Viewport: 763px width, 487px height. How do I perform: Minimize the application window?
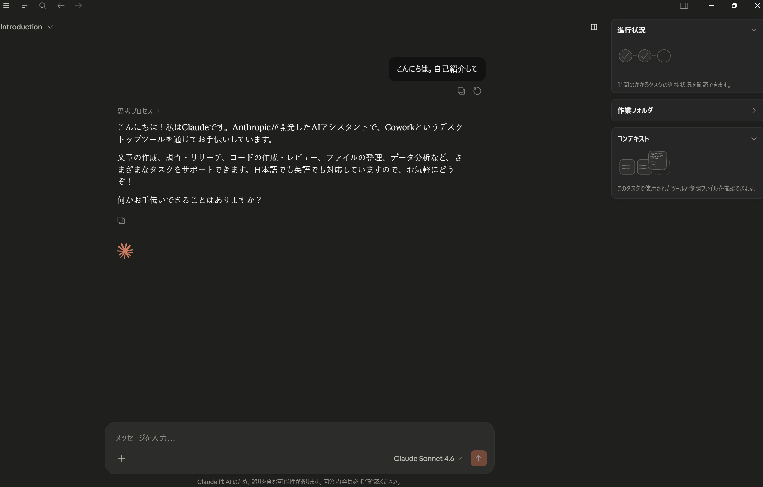point(711,6)
